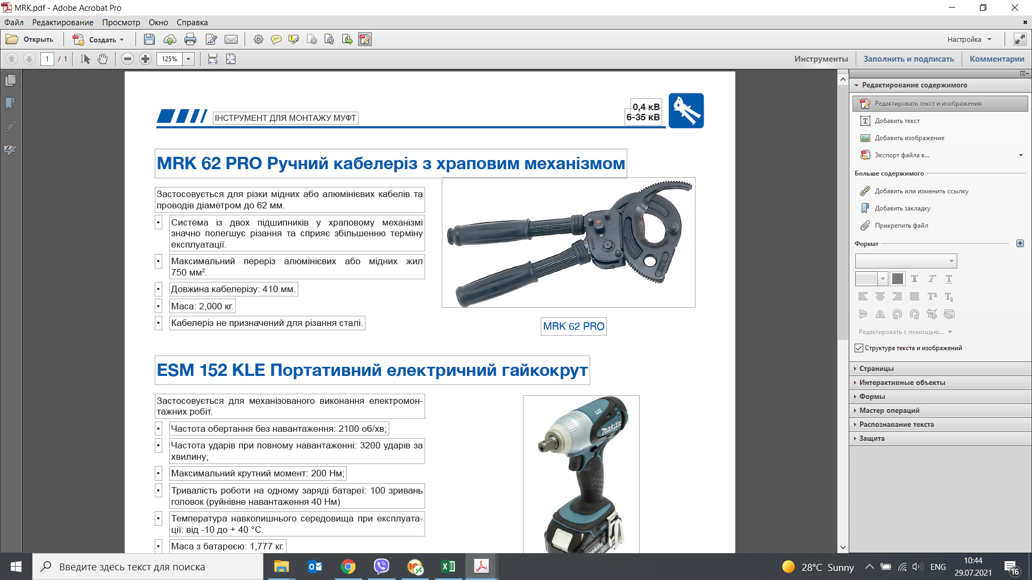Click the dark gray text color swatch
This screenshot has height=580, width=1032.
[x=897, y=279]
